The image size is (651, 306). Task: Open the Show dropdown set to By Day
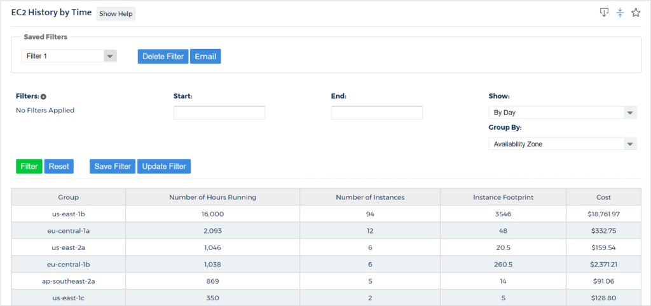click(563, 113)
